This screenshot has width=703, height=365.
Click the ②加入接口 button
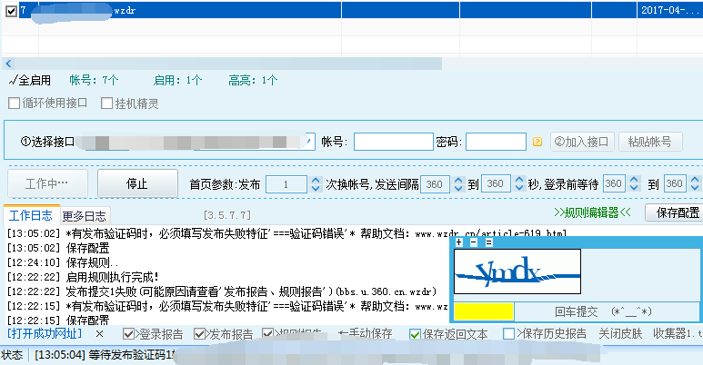coord(582,142)
